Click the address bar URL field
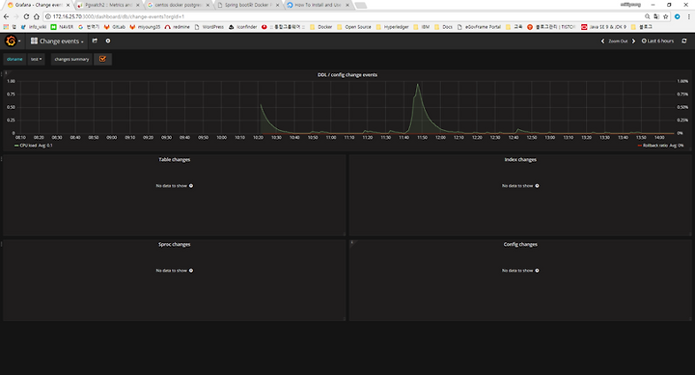Image resolution: width=695 pixels, height=375 pixels. [346, 16]
